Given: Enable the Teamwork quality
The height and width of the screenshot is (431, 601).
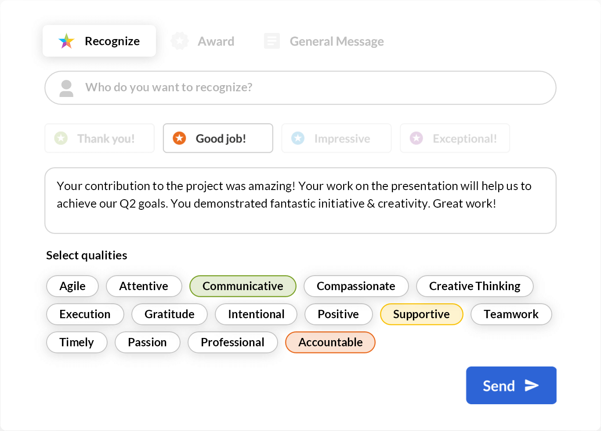Looking at the screenshot, I should (x=511, y=314).
